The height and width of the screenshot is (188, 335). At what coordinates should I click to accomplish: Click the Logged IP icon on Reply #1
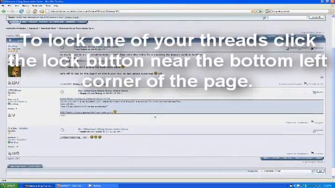[312, 122]
